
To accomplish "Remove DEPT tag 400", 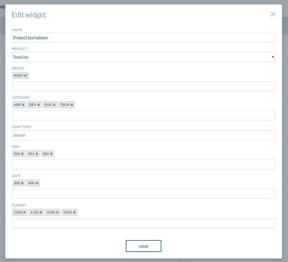I will pos(37,183).
